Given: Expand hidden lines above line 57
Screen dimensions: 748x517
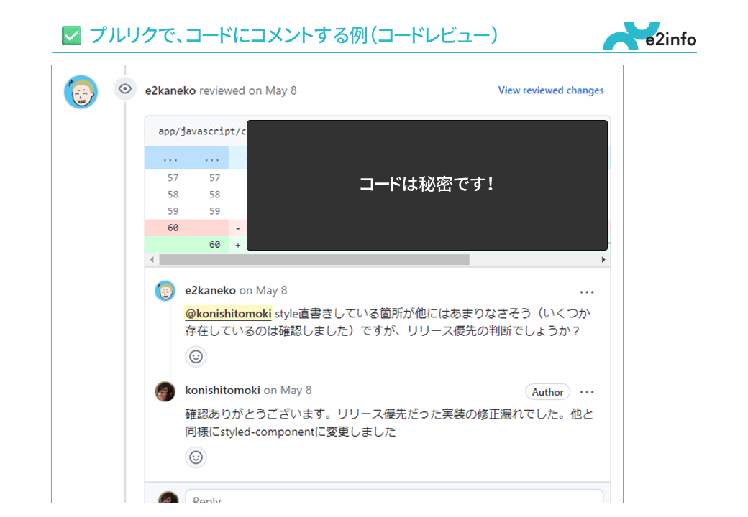Looking at the screenshot, I should pyautogui.click(x=186, y=158).
